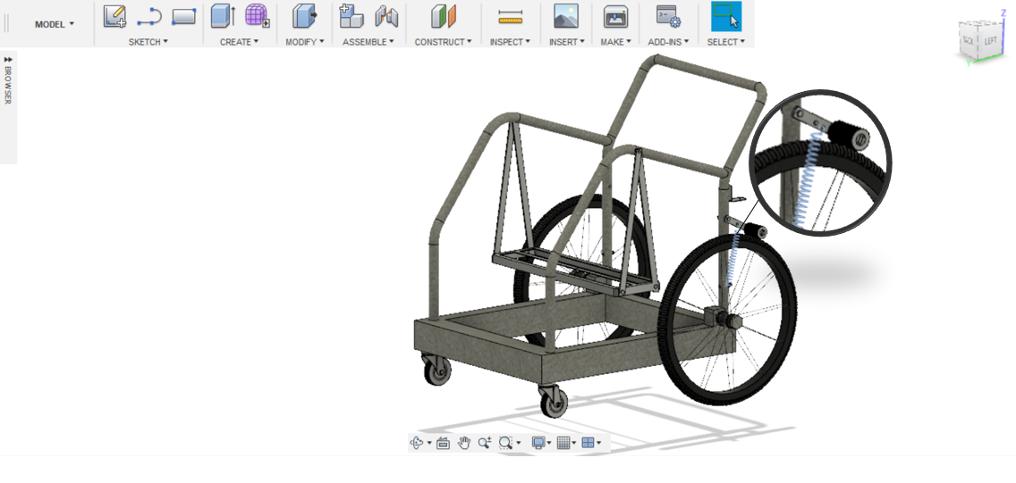Choose the Zoom Window tool
The width and height of the screenshot is (1016, 483).
click(x=505, y=443)
